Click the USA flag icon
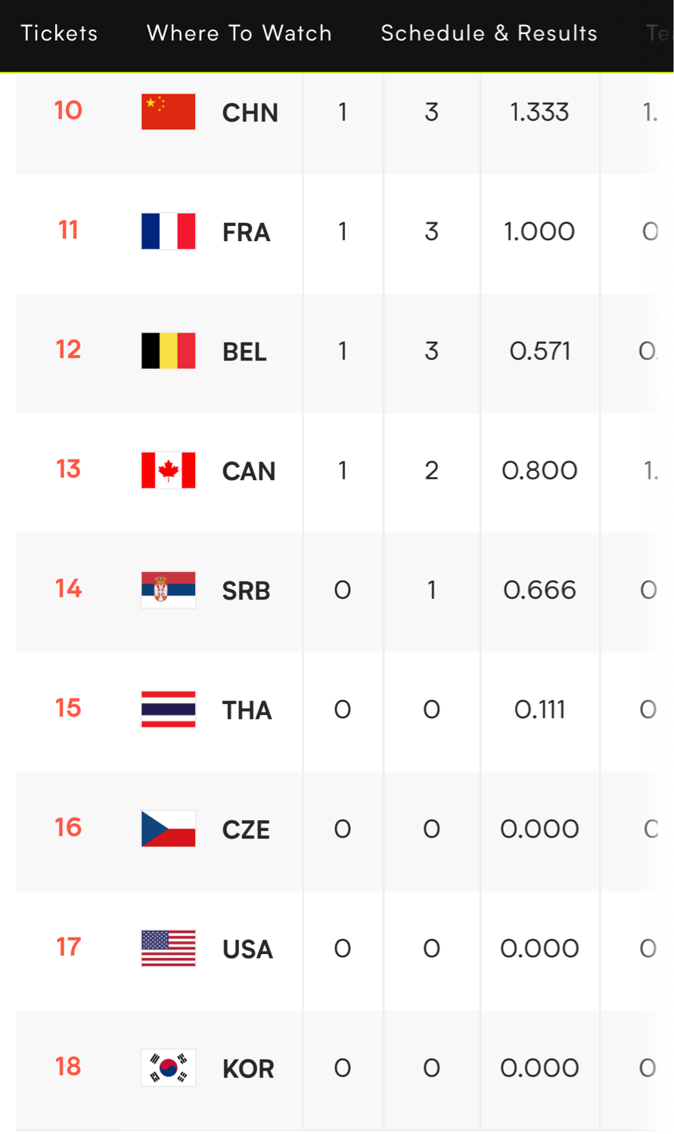The image size is (674, 1134). 169,948
